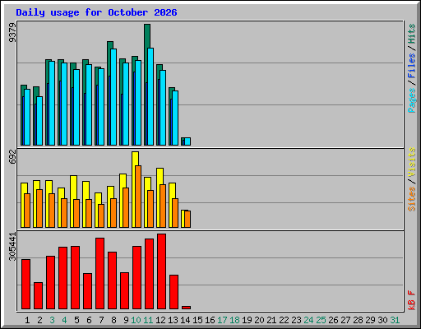This screenshot has width=421, height=329.
Task: Click green day 11 axis label
Action: tap(148, 320)
